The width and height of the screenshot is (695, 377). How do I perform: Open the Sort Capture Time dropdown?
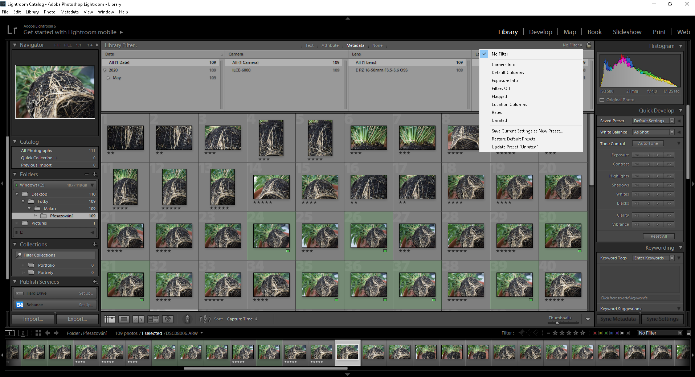242,319
